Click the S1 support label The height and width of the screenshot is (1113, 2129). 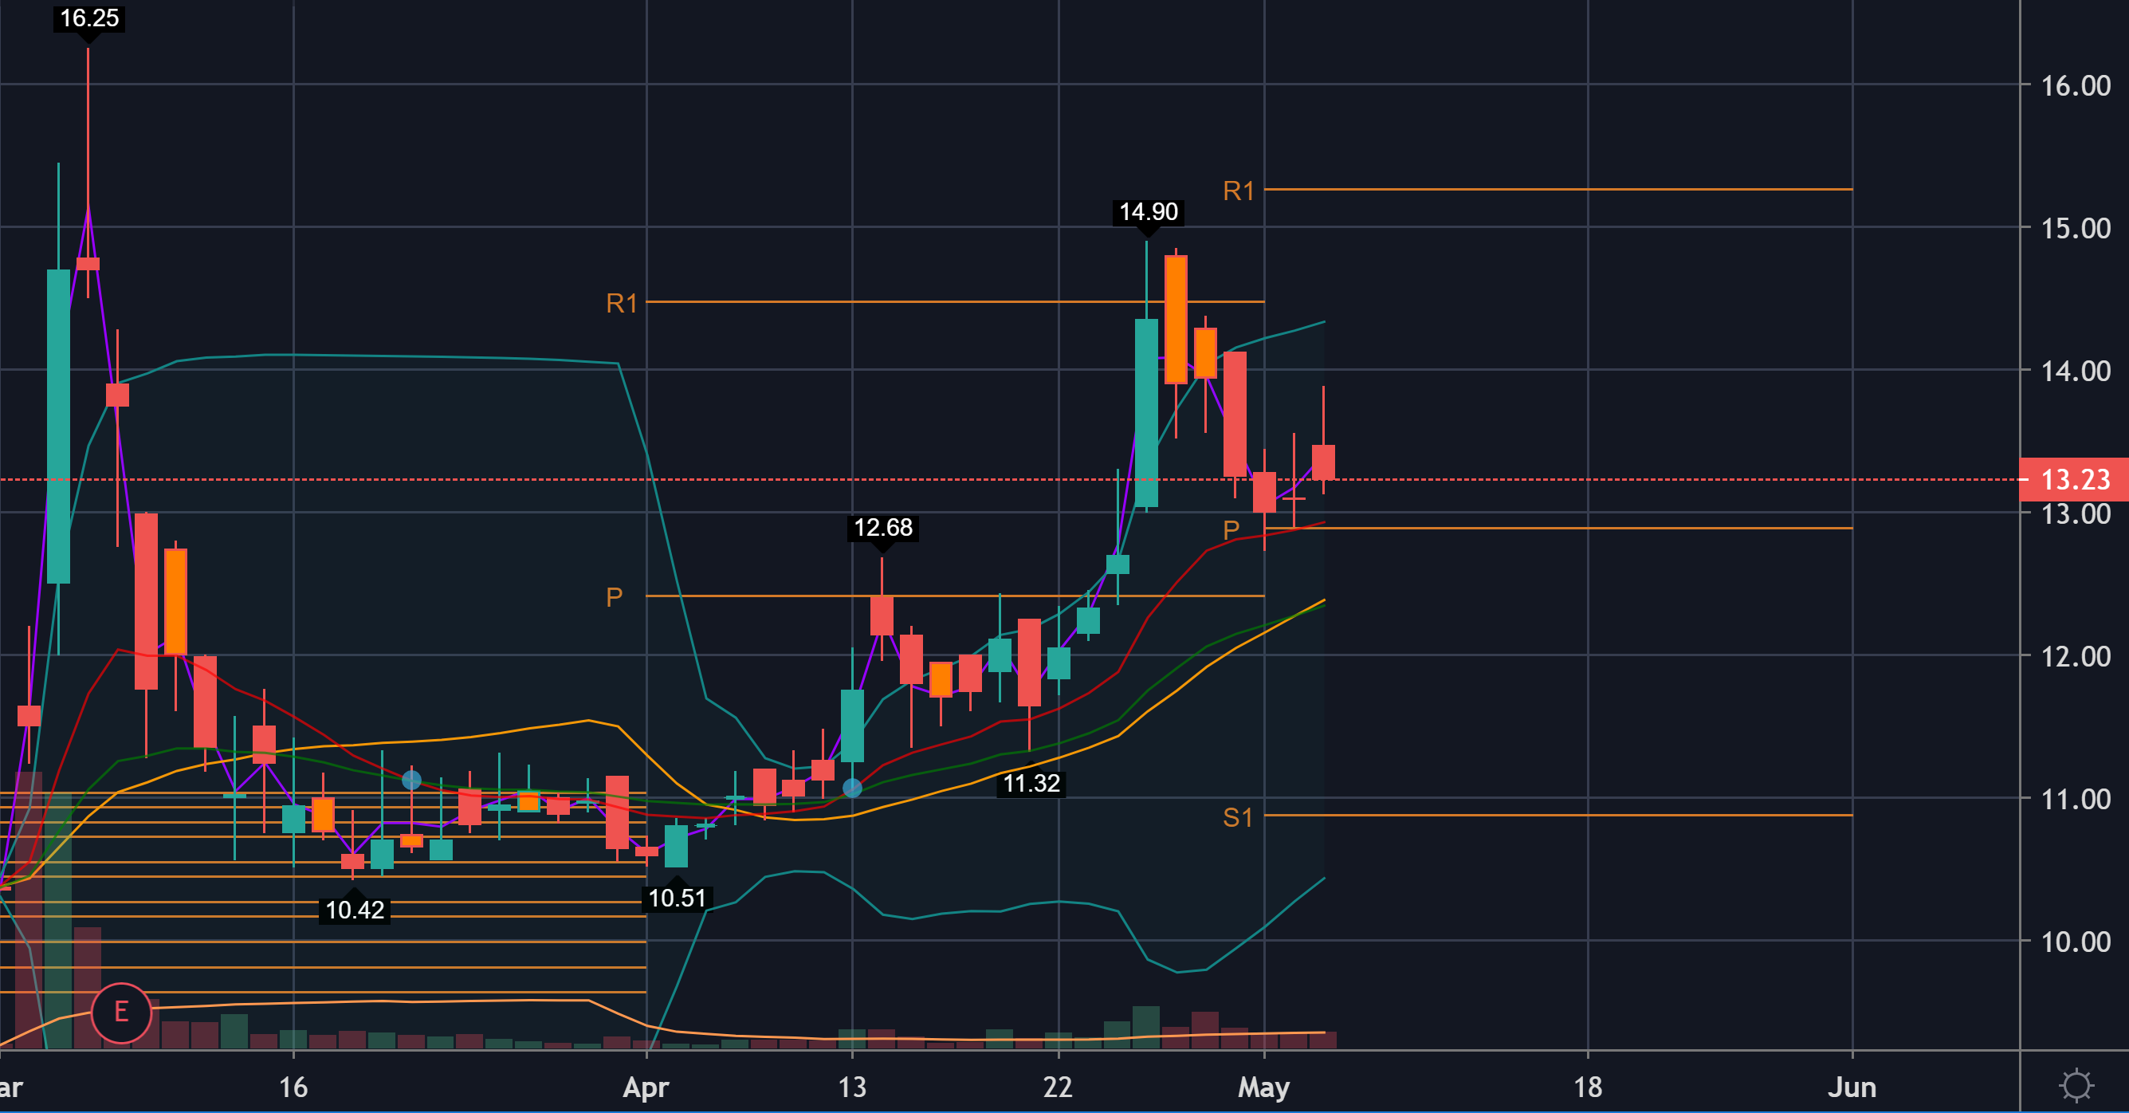point(1237,818)
